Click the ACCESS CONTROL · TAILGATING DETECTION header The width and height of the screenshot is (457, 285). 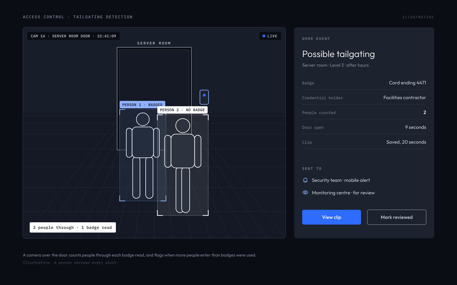click(x=78, y=17)
